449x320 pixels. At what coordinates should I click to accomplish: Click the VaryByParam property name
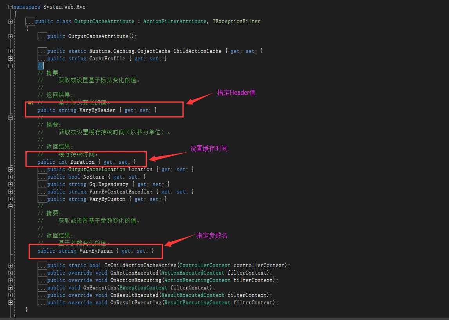pyautogui.click(x=96, y=251)
